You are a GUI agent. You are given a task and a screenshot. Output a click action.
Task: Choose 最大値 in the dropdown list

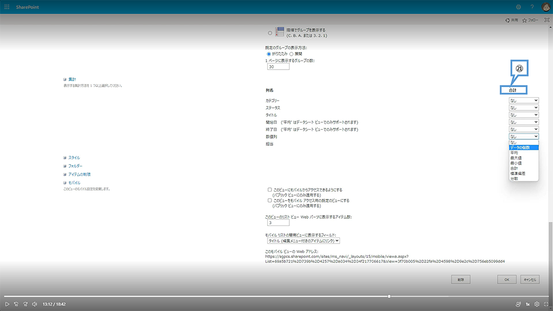click(524, 158)
